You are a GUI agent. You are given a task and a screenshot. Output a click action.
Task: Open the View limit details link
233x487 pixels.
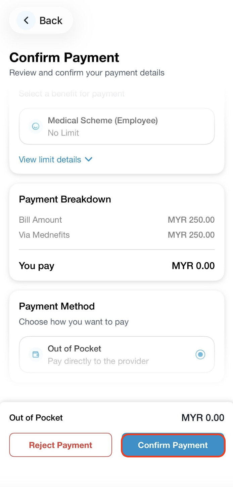(50, 159)
